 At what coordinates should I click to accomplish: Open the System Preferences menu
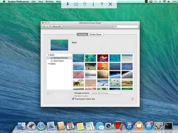[19, 1]
